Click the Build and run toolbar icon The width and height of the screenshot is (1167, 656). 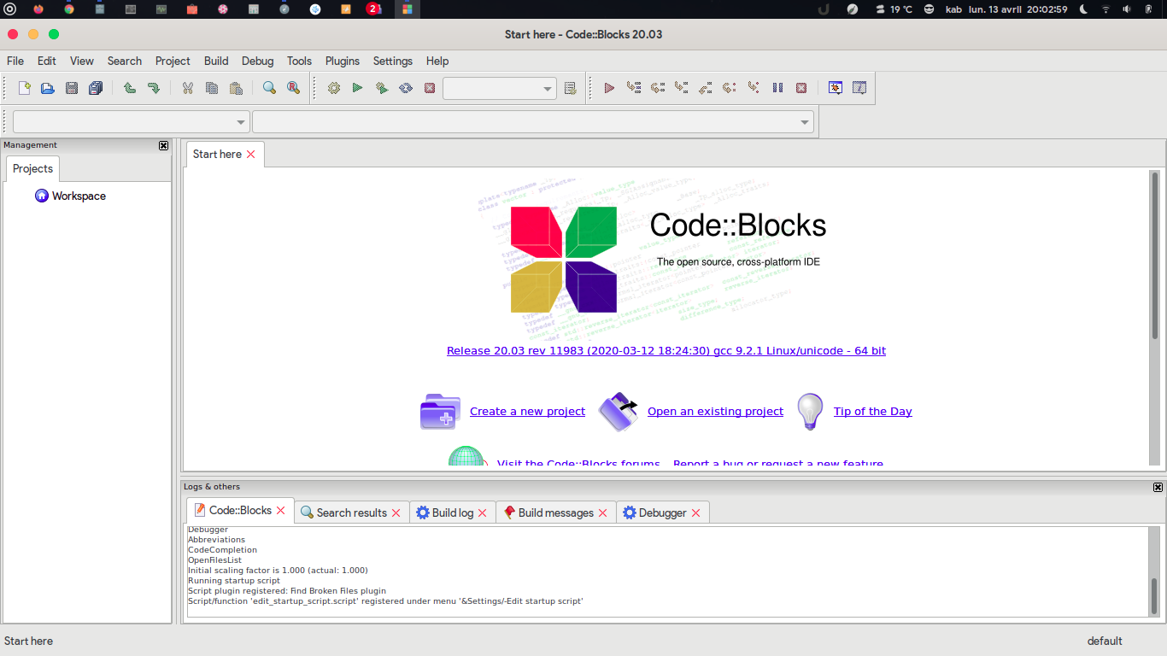(381, 88)
